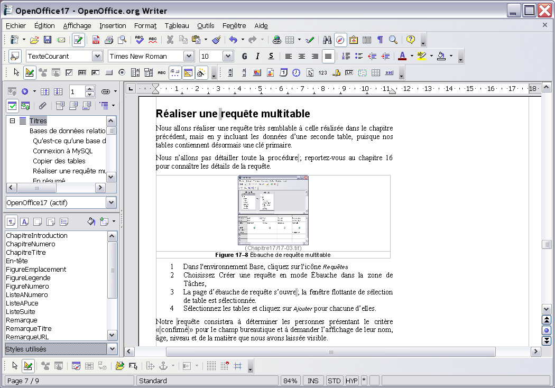The width and height of the screenshot is (555, 388).
Task: Undo the last action
Action: point(233,40)
